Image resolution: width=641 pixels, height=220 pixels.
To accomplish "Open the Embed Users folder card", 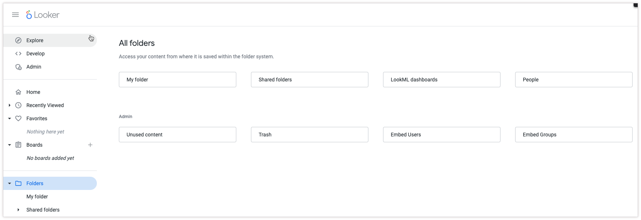I will 441,135.
